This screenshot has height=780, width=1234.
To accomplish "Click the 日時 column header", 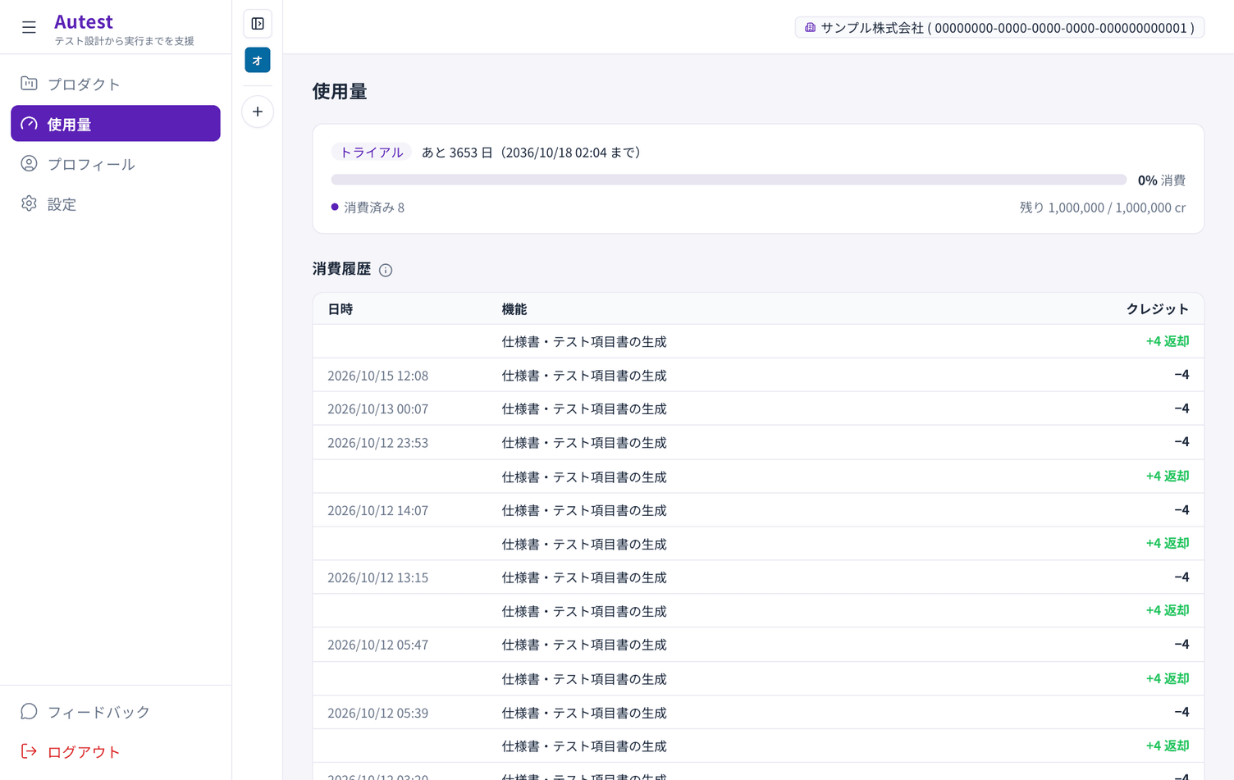I will click(340, 309).
